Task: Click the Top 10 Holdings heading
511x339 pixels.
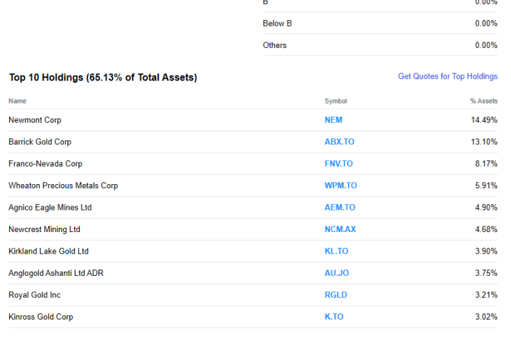Action: pyautogui.click(x=103, y=78)
